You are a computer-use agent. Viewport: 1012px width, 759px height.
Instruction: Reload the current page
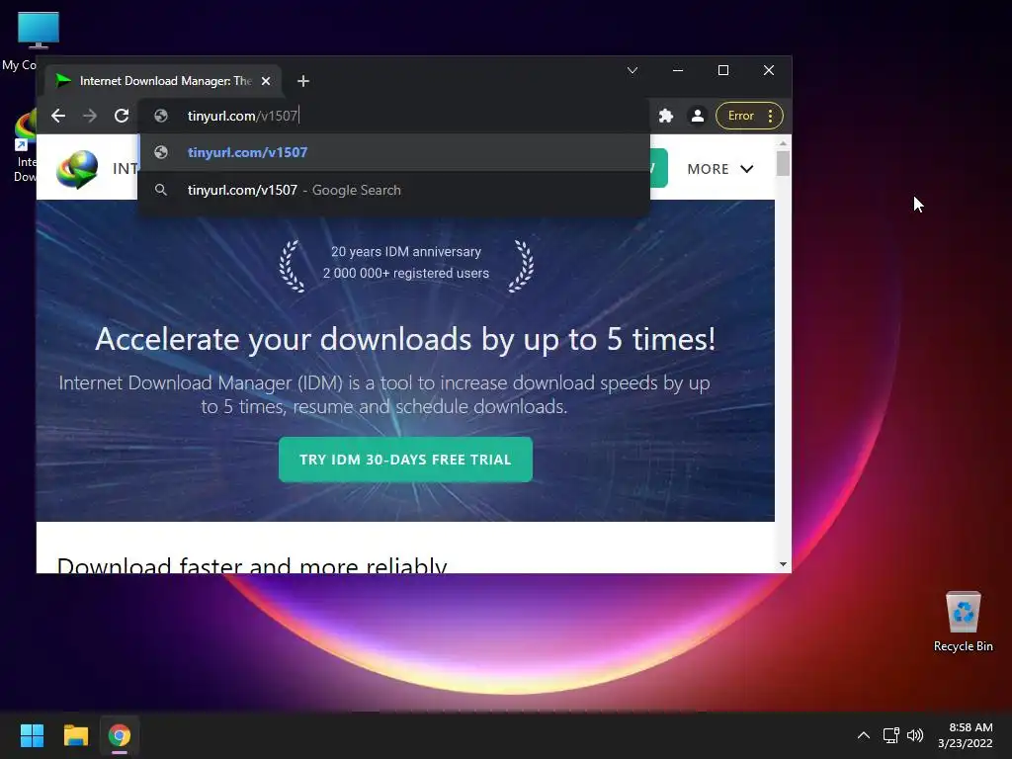122,116
